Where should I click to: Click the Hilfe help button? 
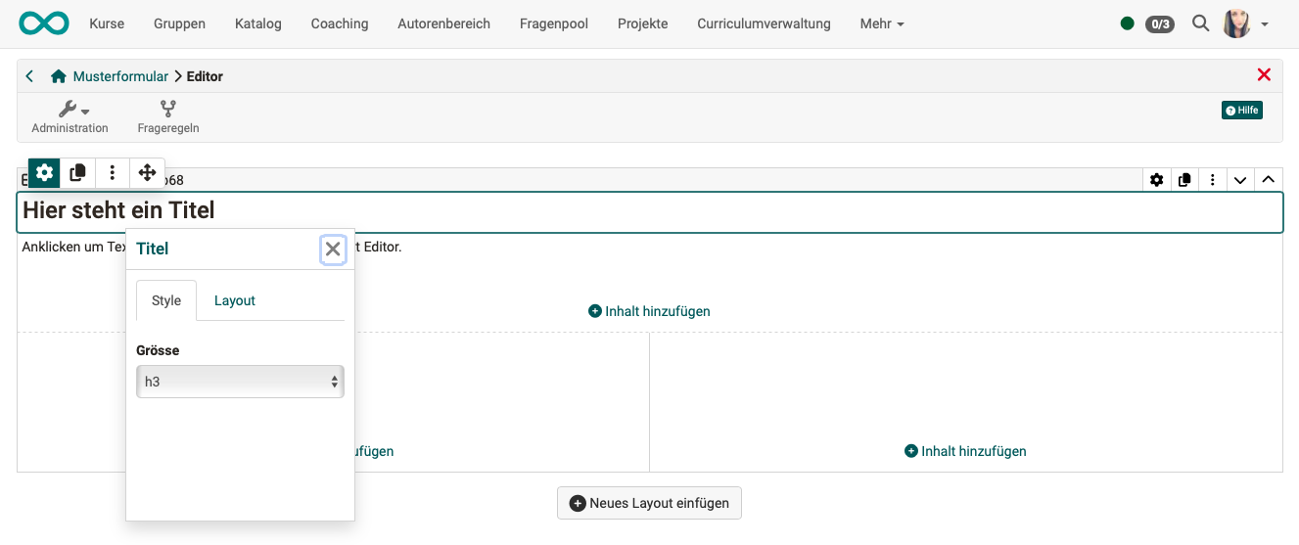point(1241,111)
